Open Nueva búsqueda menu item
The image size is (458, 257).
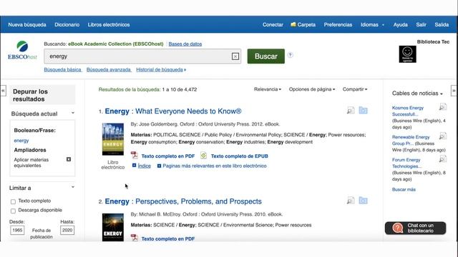click(27, 25)
